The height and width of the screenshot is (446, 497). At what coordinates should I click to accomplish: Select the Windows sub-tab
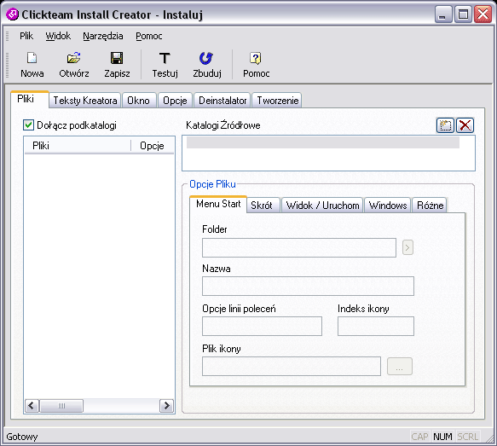388,206
